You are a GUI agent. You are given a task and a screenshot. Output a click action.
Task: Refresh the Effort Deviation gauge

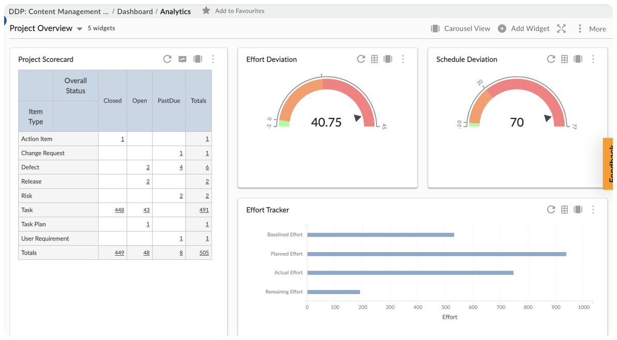[x=361, y=59]
